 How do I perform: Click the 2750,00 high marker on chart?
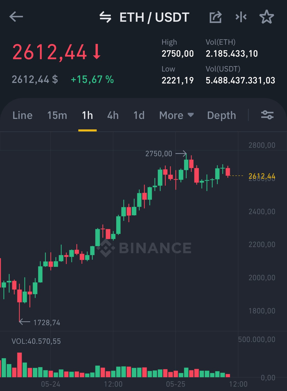tap(159, 154)
